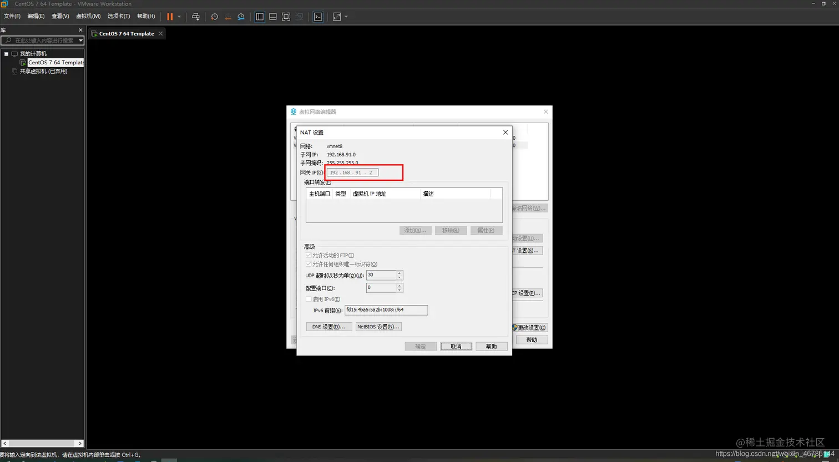Close the NAT 设置 dialog
Viewport: 839px width, 462px height.
[x=506, y=133]
